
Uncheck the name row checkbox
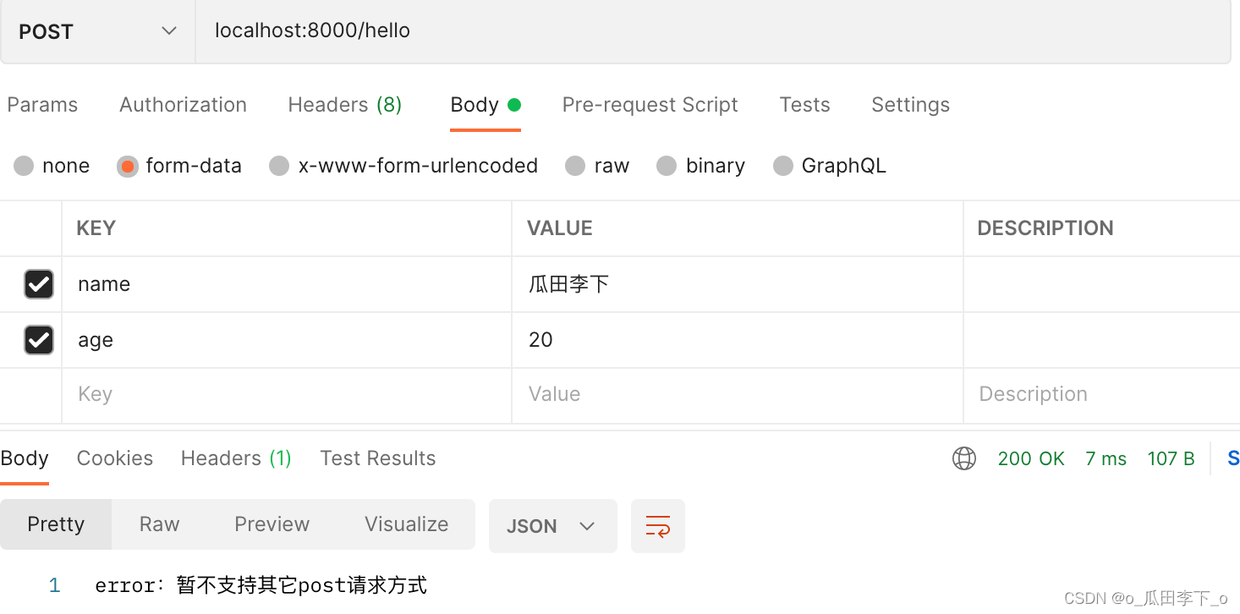click(x=39, y=284)
